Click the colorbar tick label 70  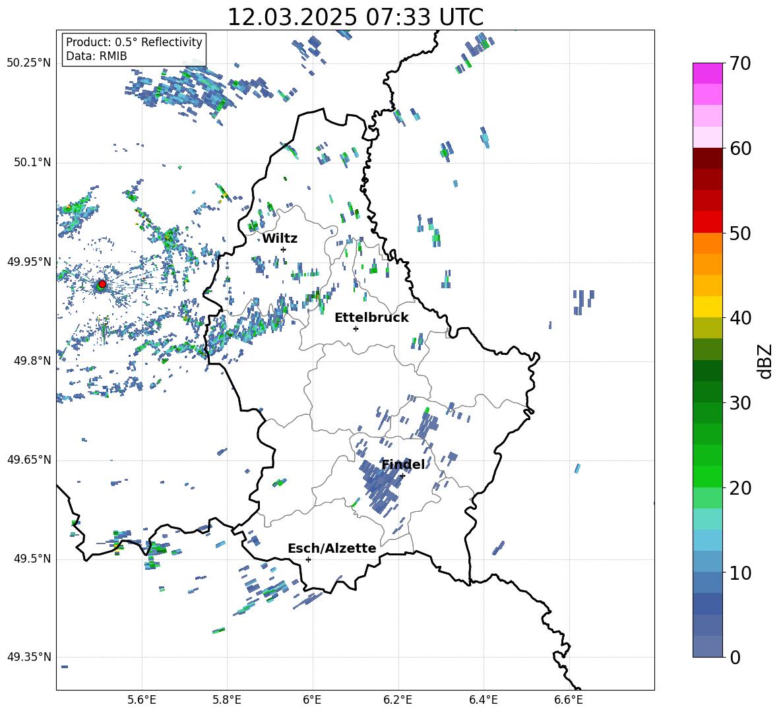click(x=740, y=64)
